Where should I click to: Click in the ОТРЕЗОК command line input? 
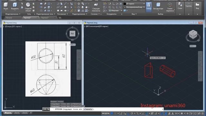click(x=107, y=109)
